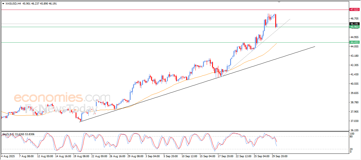
Task: Click the 22 Sep 12:00 time label
Action: coord(243,156)
